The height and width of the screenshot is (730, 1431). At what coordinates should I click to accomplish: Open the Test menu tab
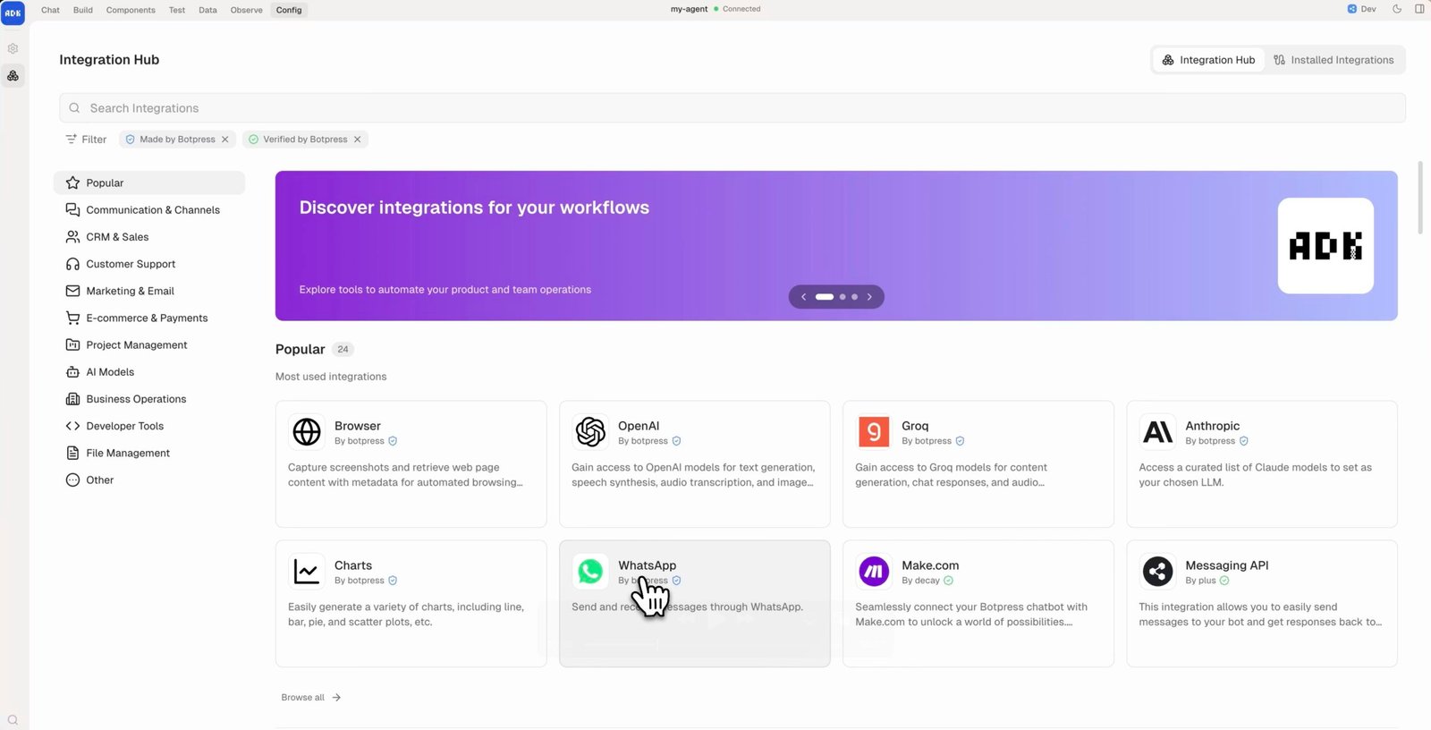177,10
